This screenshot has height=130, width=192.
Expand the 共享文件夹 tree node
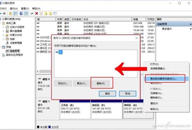click(x=4, y=35)
